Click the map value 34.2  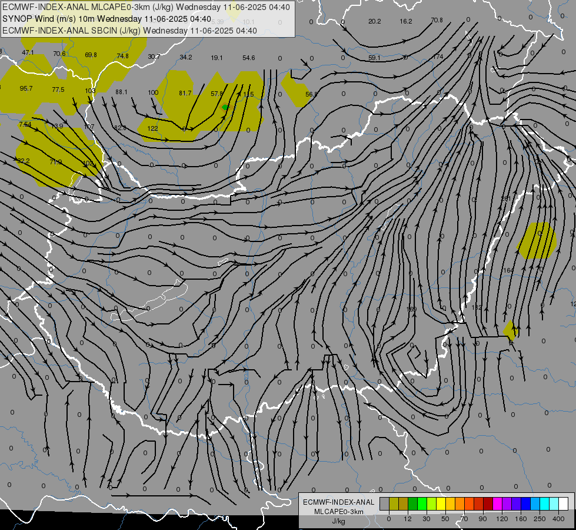[186, 57]
